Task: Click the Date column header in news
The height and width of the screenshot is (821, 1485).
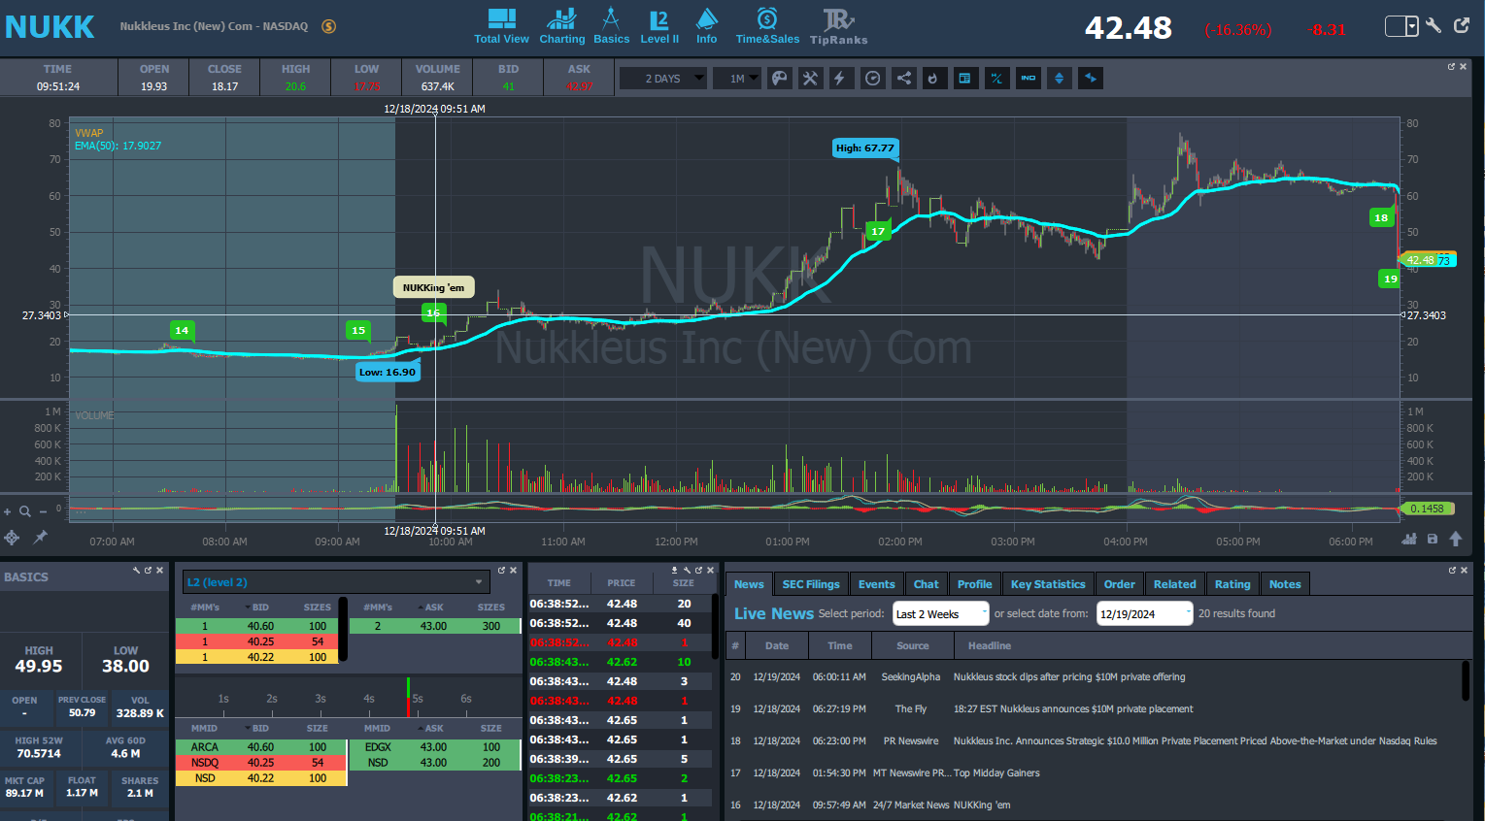Action: pos(777,645)
